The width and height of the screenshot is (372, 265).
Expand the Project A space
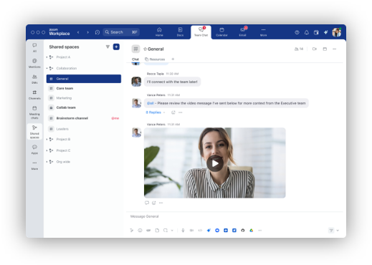click(x=47, y=57)
